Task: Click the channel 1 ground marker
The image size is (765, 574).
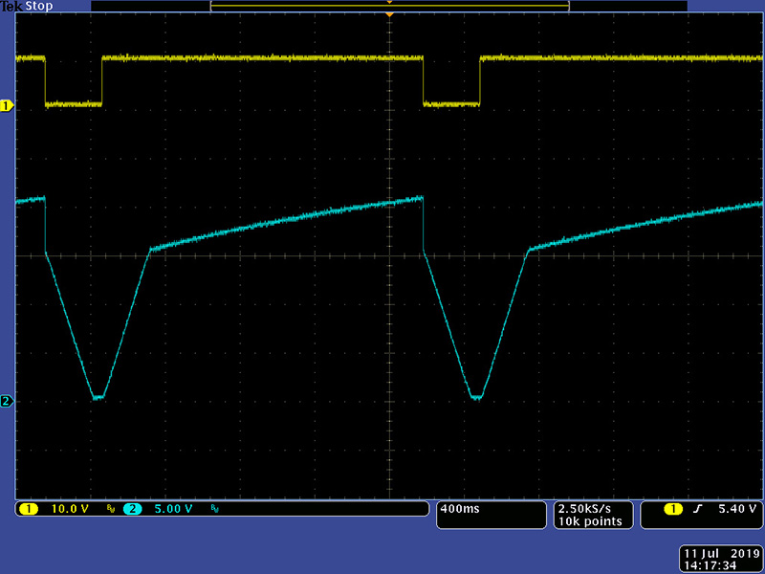Action: tap(7, 106)
